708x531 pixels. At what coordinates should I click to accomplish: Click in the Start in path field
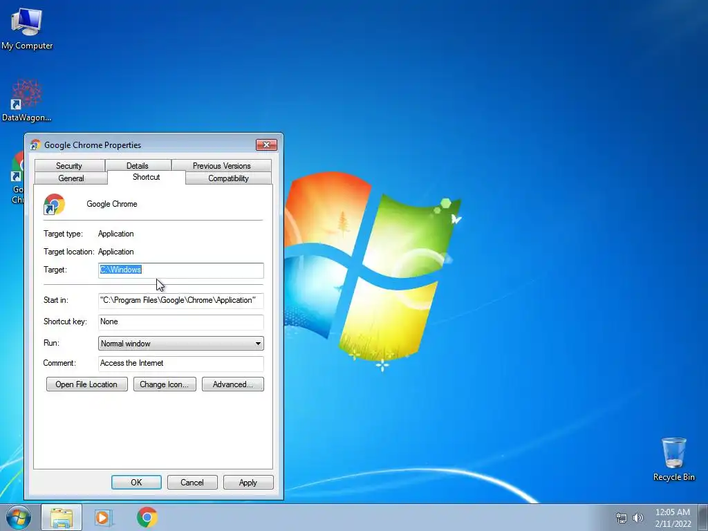coord(181,300)
